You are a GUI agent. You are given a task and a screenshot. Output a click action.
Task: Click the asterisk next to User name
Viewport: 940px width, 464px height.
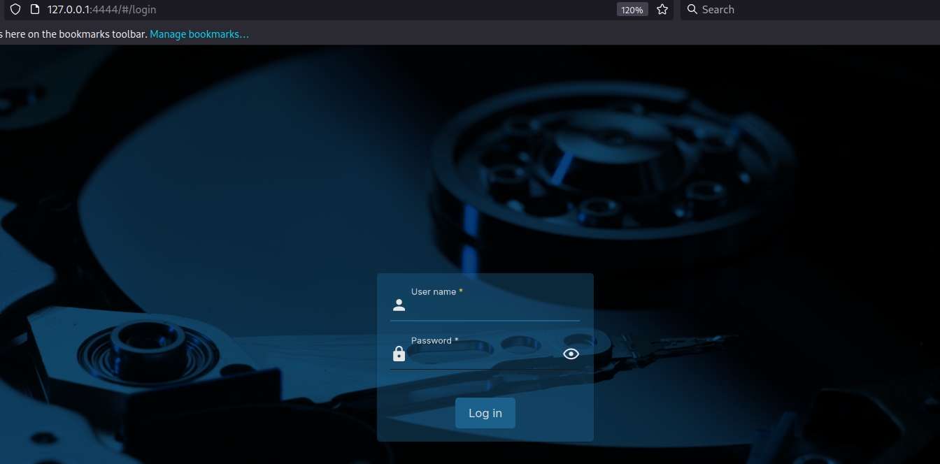click(x=461, y=291)
